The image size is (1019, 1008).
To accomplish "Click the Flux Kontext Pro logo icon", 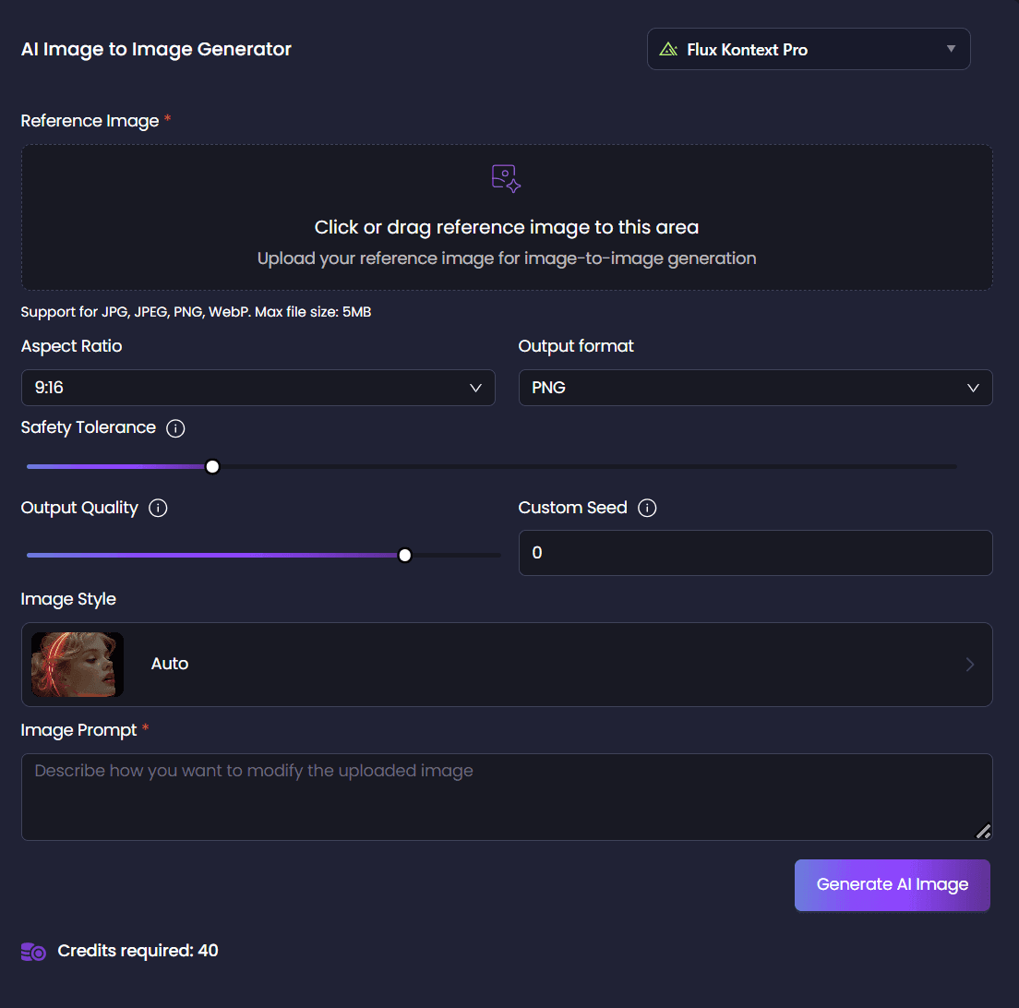I will [669, 50].
